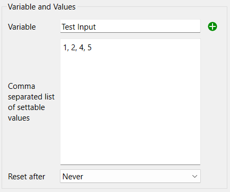
Task: Click the green plus add-variable icon
Action: click(213, 26)
